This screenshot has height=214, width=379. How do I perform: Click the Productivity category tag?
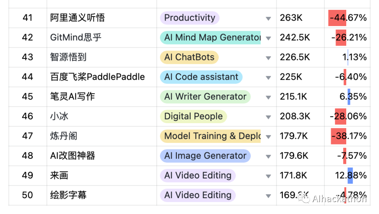coord(189,18)
